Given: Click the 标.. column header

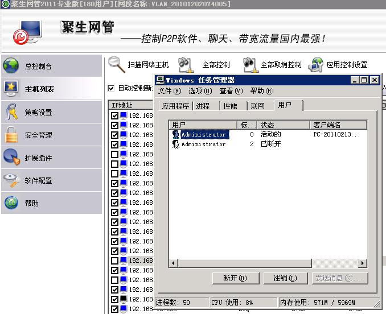Looking at the screenshot, I should click(247, 125).
